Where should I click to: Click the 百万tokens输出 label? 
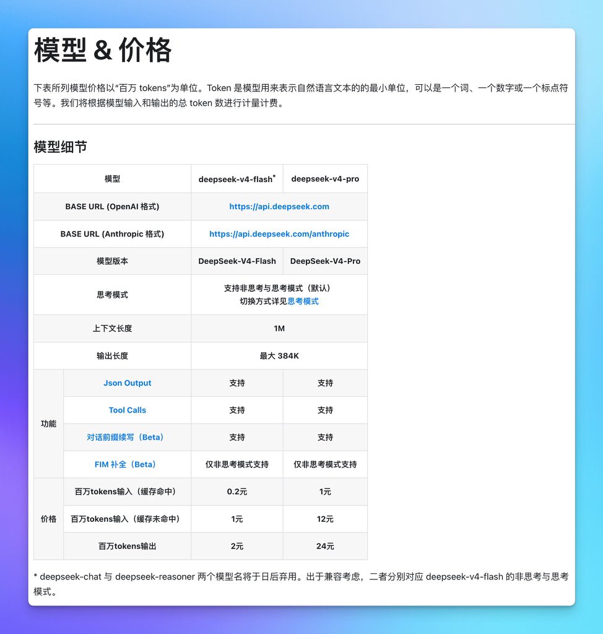(x=127, y=546)
